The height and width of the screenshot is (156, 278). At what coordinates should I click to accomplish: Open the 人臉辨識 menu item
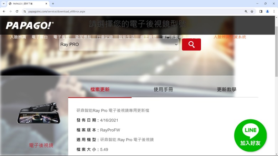click(18, 37)
